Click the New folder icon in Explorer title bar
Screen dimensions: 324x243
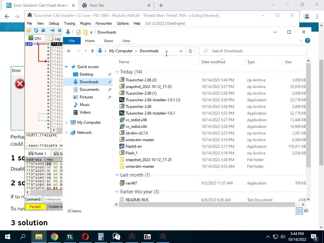point(85,32)
